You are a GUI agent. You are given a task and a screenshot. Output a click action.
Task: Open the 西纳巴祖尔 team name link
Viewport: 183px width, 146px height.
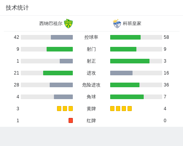tap(51, 23)
